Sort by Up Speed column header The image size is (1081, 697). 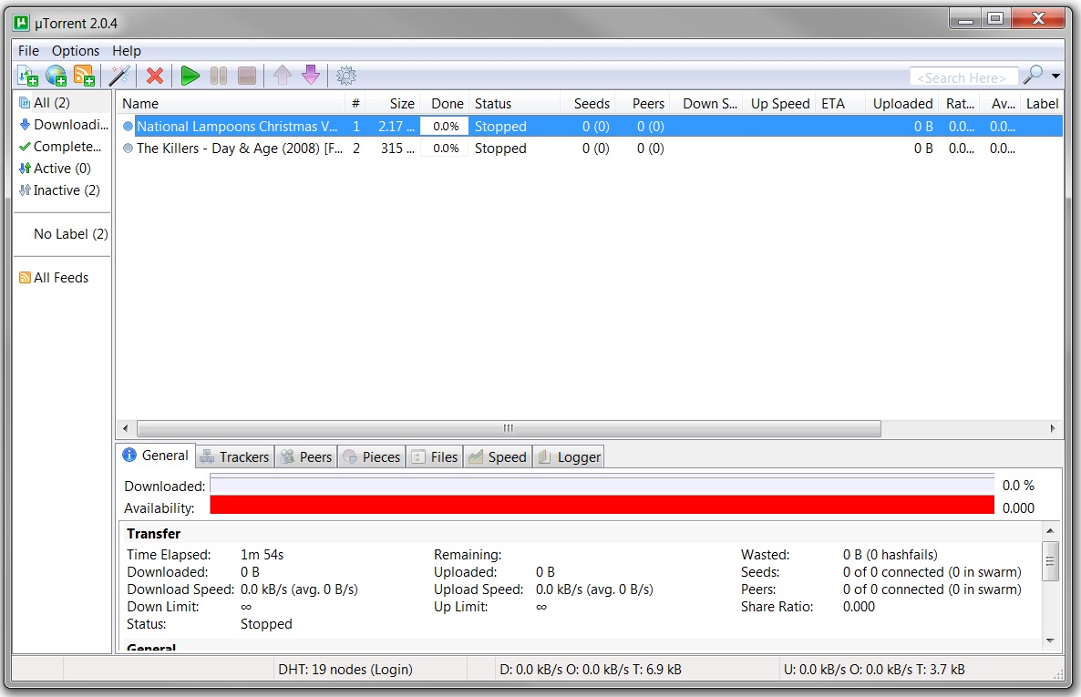pyautogui.click(x=779, y=104)
